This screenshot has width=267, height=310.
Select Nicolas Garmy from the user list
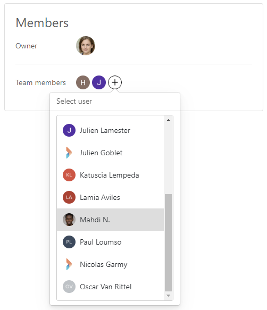pyautogui.click(x=110, y=264)
